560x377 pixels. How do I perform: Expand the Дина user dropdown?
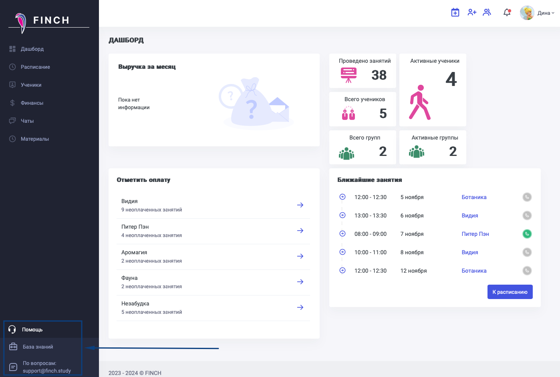click(546, 13)
